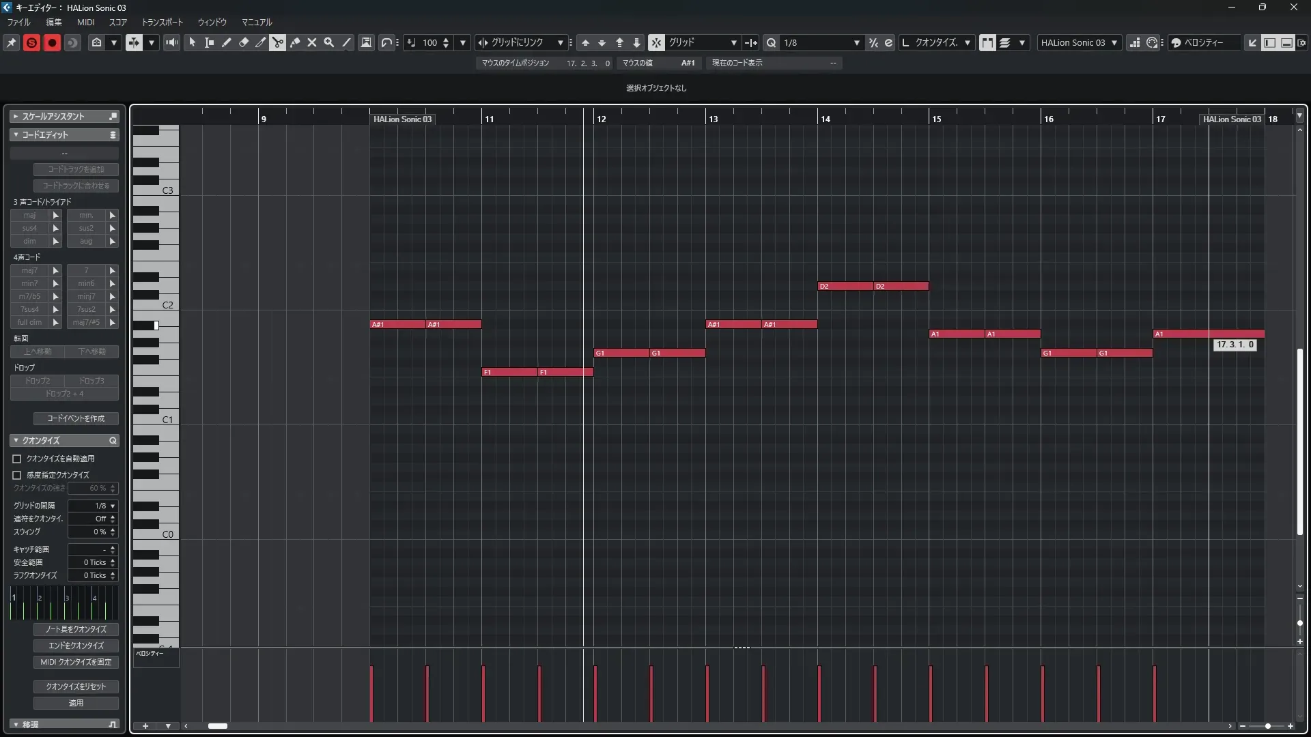Click the コードイベントを作成 button
Image resolution: width=1311 pixels, height=737 pixels.
click(x=76, y=418)
